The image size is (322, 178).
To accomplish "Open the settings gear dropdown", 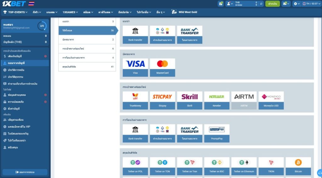I will pyautogui.click(x=297, y=4).
